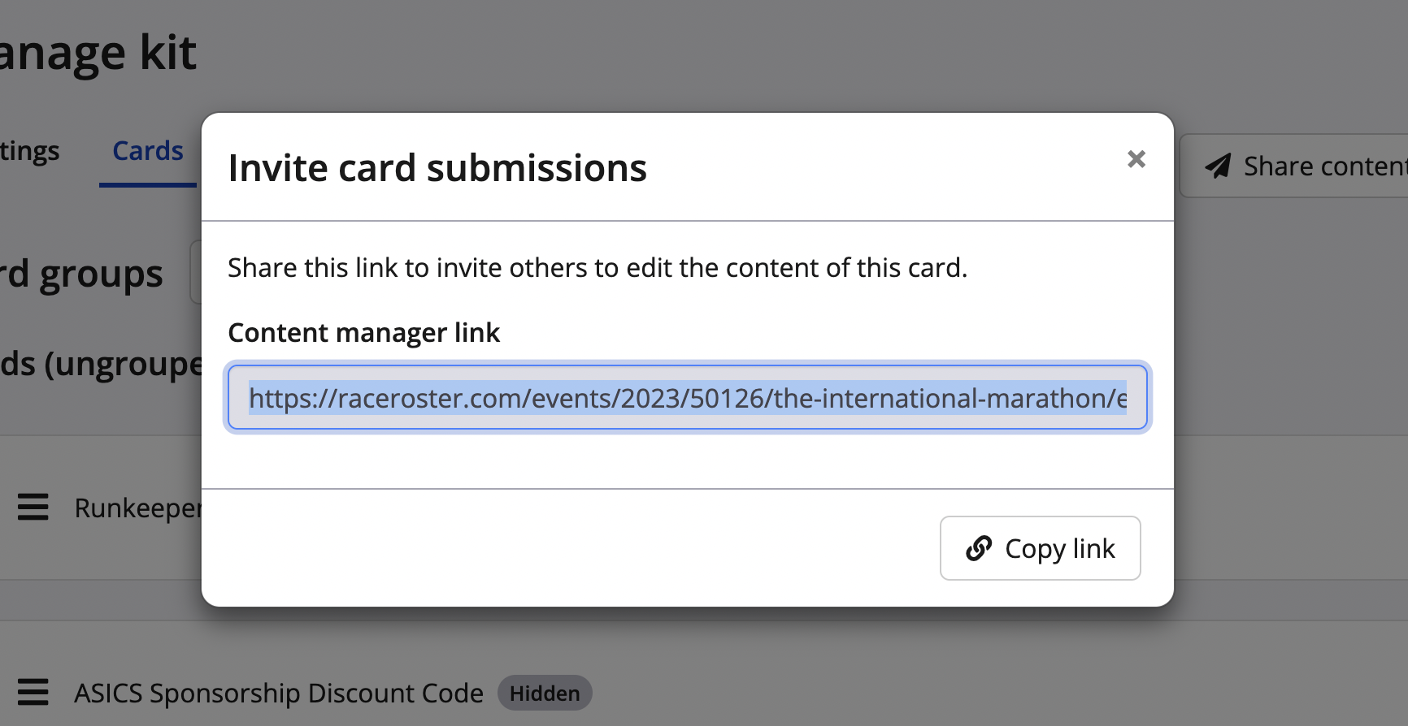Click the button edge beside Card groups heading
Image resolution: width=1408 pixels, height=726 pixels.
pyautogui.click(x=195, y=272)
